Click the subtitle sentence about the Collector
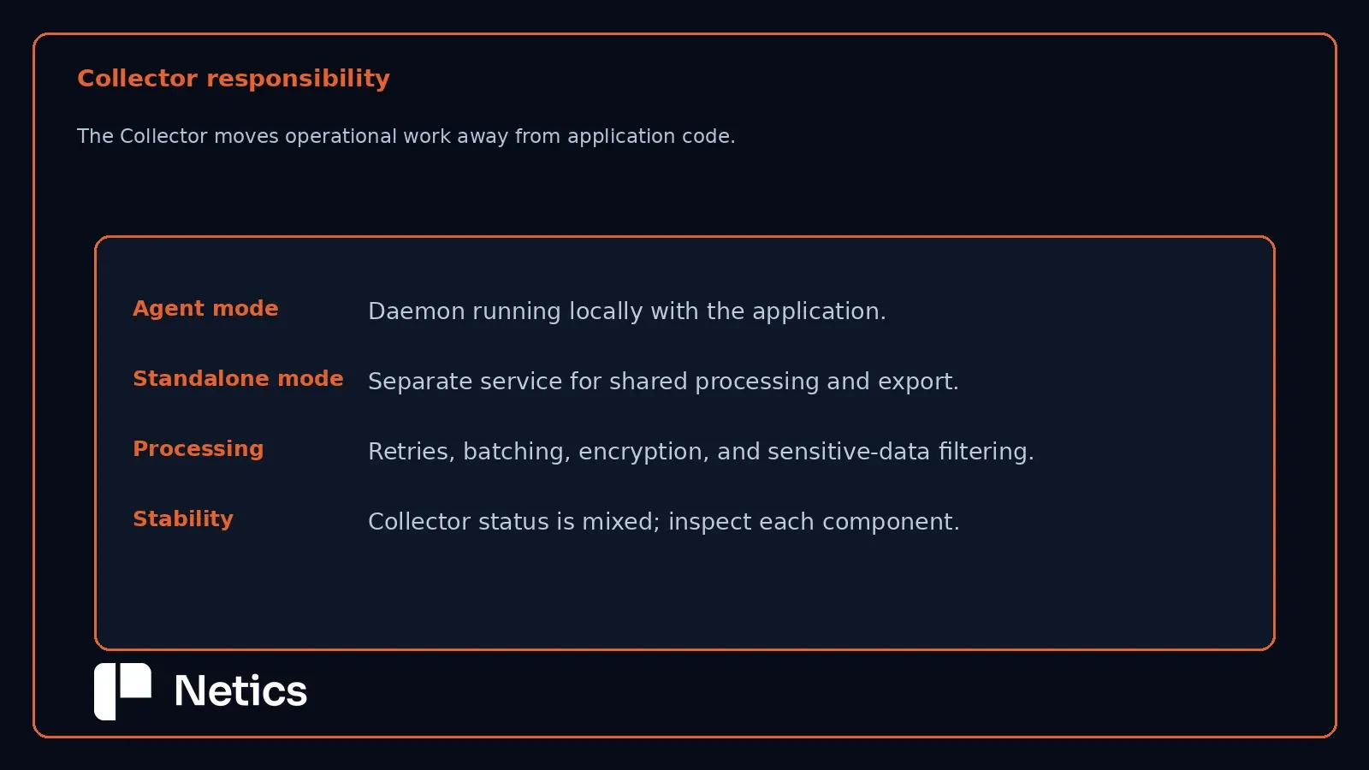 (406, 137)
